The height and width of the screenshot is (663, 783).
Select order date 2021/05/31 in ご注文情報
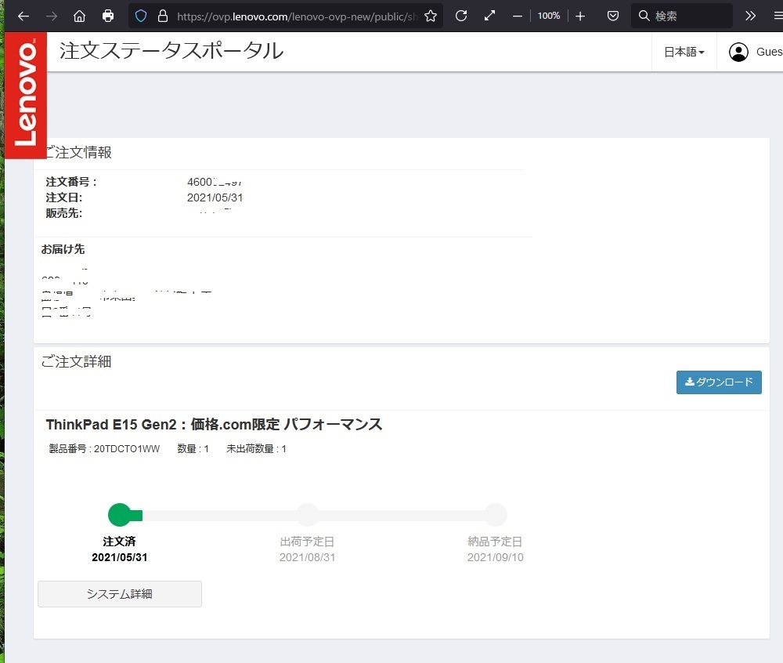215,197
